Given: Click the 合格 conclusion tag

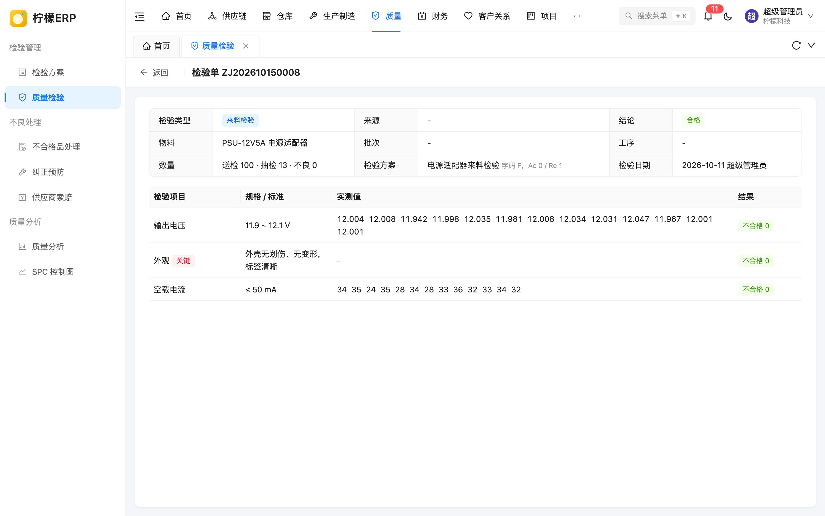Looking at the screenshot, I should point(693,120).
